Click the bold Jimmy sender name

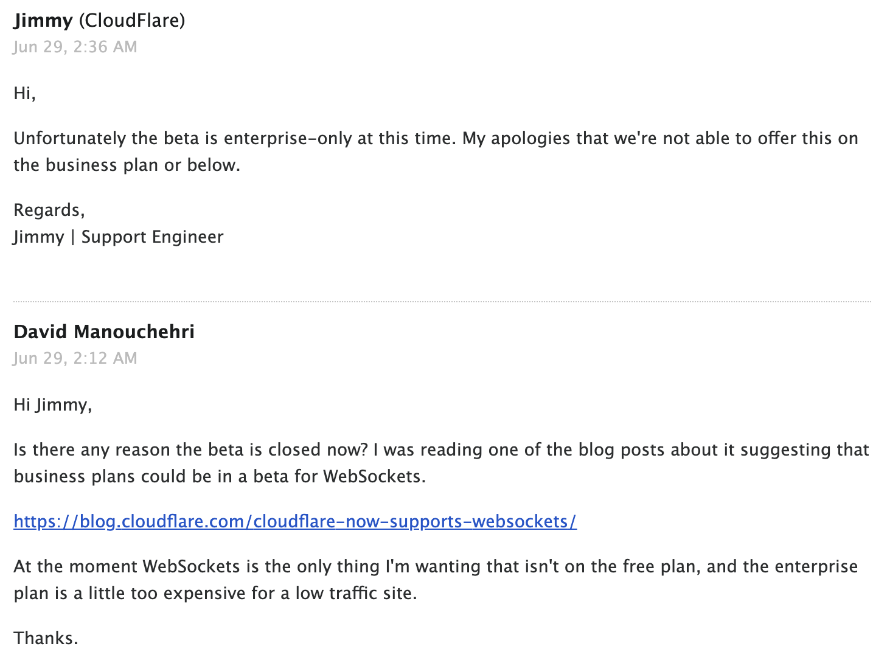(43, 21)
